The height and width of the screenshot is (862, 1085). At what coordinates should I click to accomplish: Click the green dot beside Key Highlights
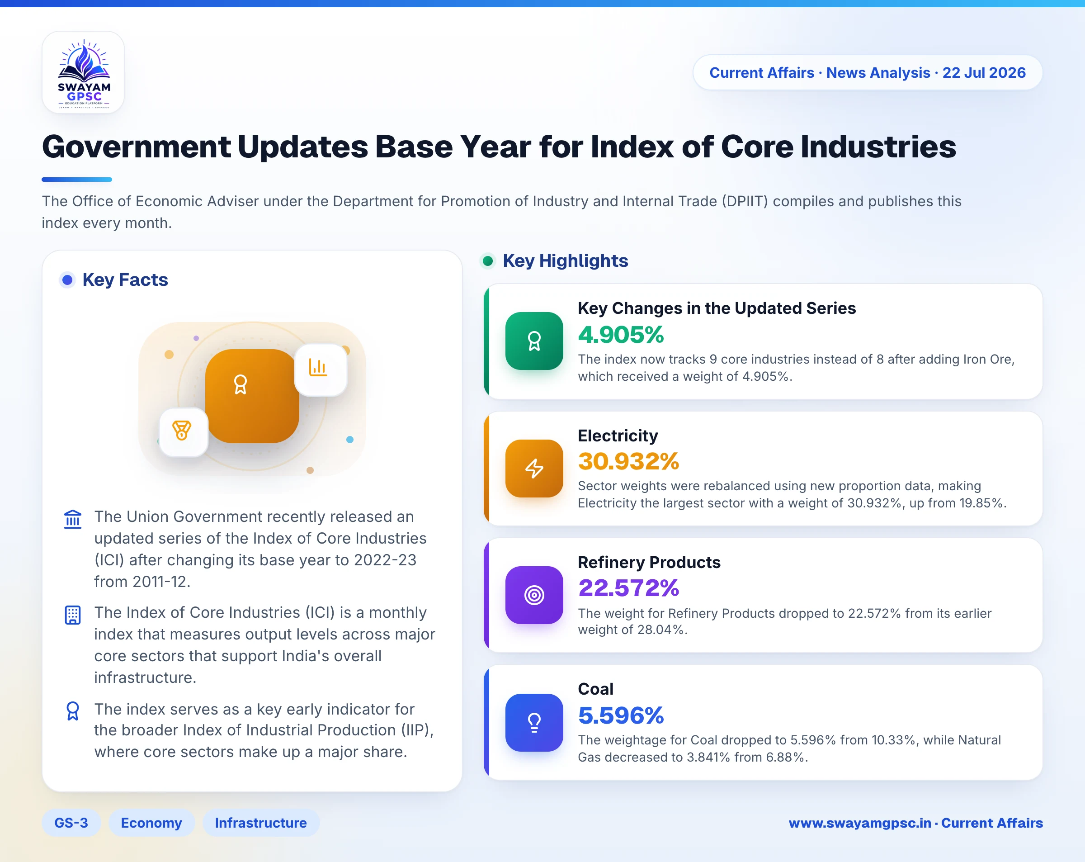pos(488,261)
